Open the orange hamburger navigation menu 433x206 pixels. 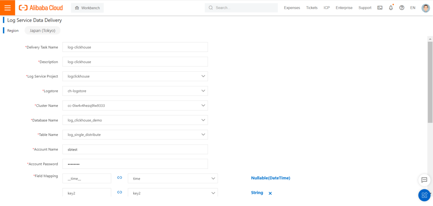(x=8, y=8)
